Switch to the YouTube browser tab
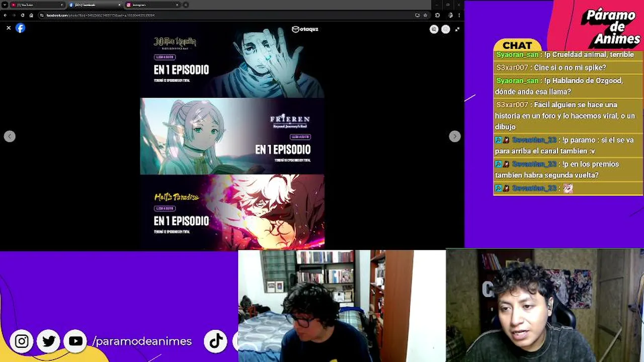The width and height of the screenshot is (644, 362). 37,5
